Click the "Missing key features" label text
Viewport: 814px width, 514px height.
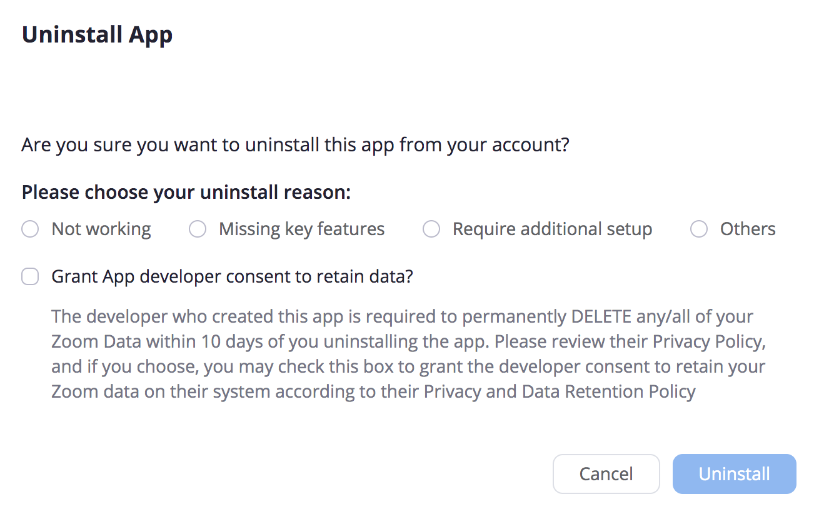(x=301, y=229)
